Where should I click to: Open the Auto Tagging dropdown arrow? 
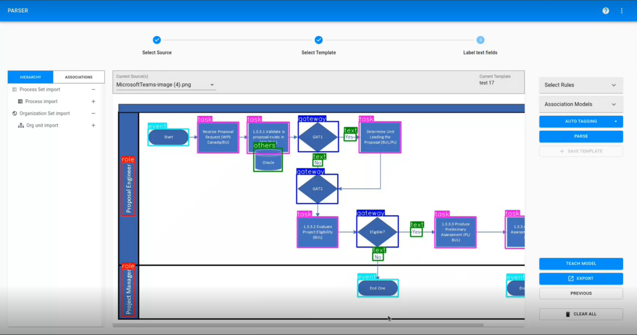[616, 121]
